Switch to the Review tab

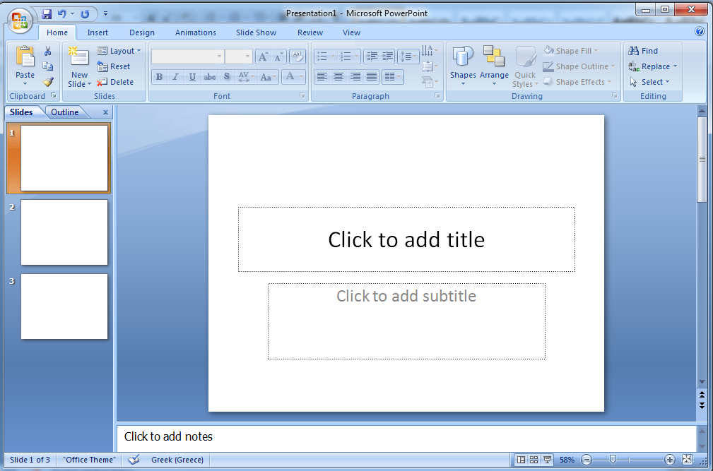(310, 32)
